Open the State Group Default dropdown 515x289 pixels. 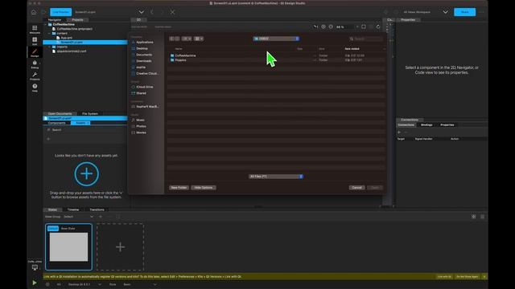78,217
